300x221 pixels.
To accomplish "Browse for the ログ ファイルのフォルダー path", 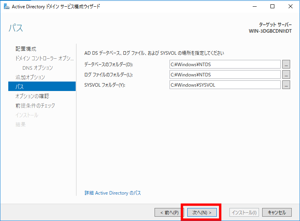I will pyautogui.click(x=286, y=74).
